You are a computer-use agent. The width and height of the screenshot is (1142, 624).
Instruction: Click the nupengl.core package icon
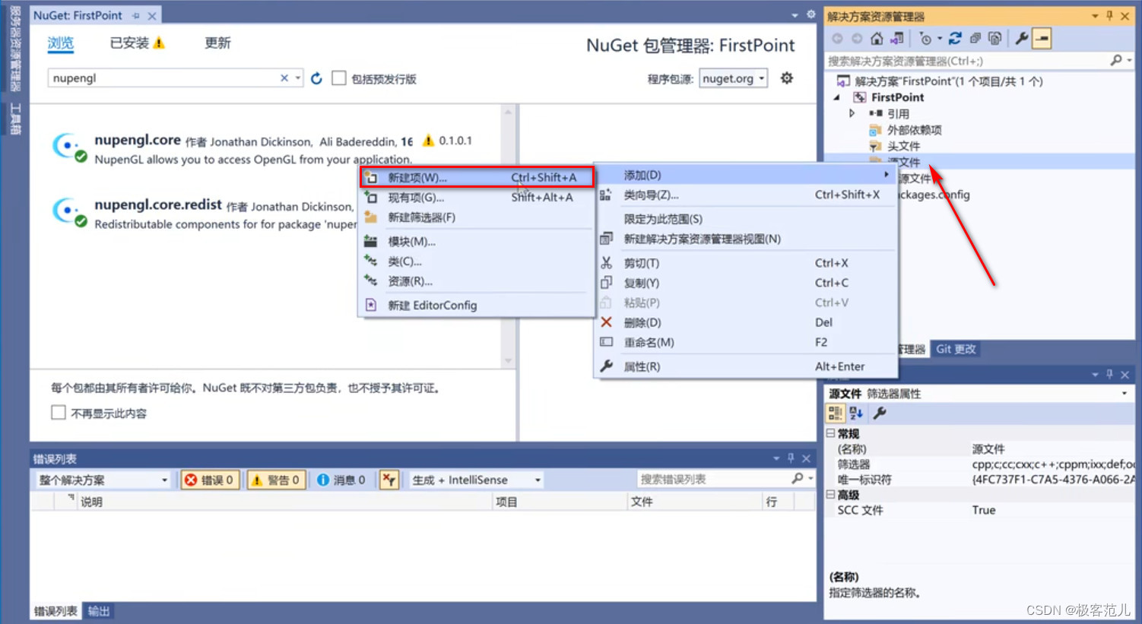tap(68, 146)
